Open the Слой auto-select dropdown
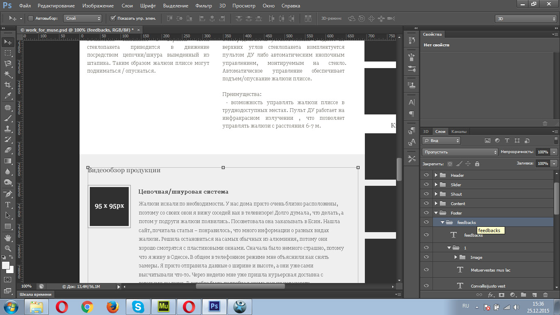This screenshot has height=315, width=560. (x=82, y=18)
